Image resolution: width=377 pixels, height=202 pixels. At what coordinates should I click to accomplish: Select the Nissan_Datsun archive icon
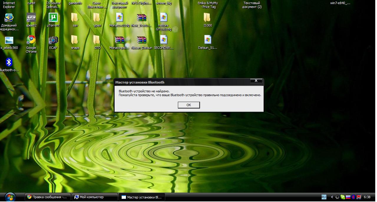[x=142, y=40]
